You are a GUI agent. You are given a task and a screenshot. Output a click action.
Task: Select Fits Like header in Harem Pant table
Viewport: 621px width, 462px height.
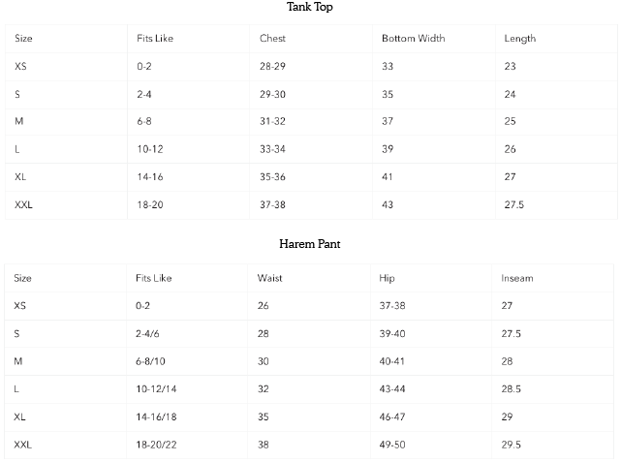pos(154,278)
